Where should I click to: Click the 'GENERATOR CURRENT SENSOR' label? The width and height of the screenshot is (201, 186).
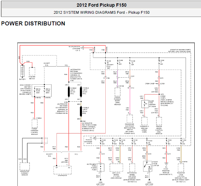[x=25, y=173]
